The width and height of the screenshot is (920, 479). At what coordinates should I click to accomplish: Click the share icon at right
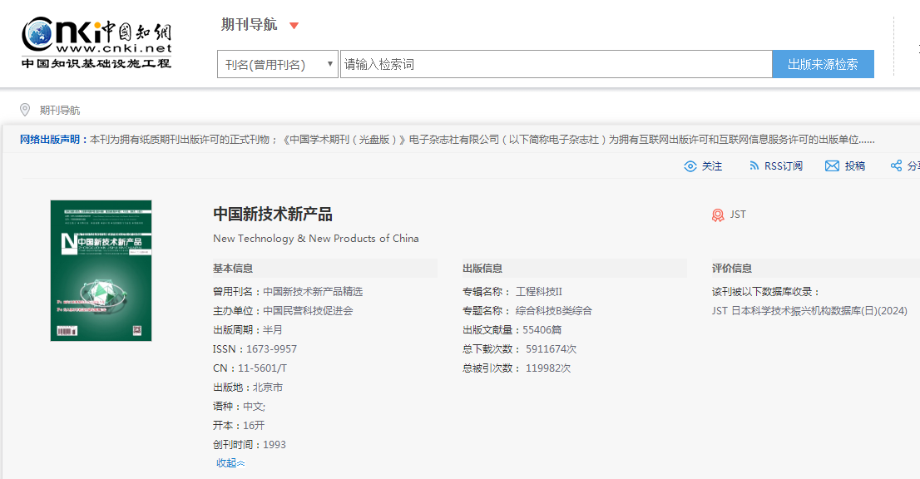click(x=896, y=166)
